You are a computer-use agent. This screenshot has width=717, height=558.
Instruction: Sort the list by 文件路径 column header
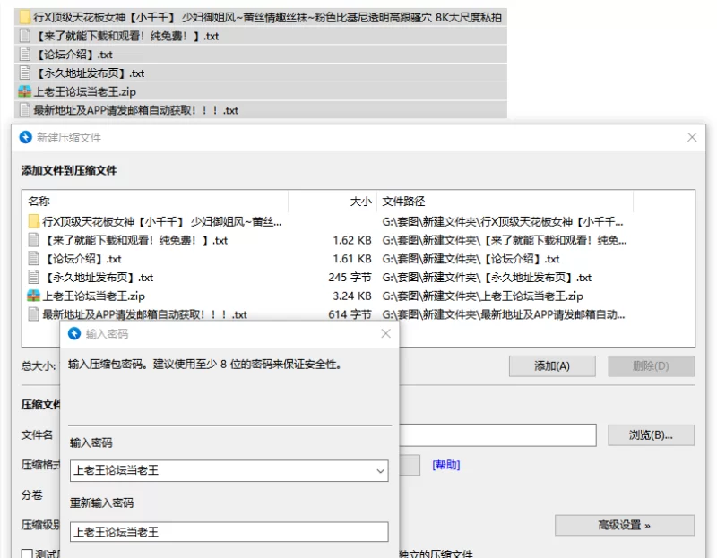coord(404,202)
